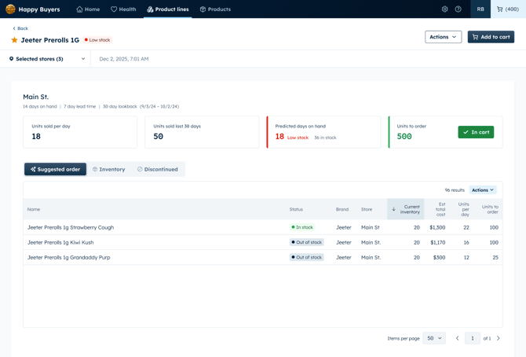The height and width of the screenshot is (357, 526).
Task: Click the sort arrow on Current inventory
Action: click(x=394, y=209)
